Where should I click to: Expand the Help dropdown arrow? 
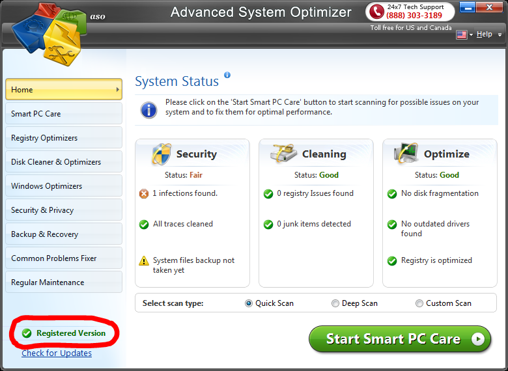500,34
